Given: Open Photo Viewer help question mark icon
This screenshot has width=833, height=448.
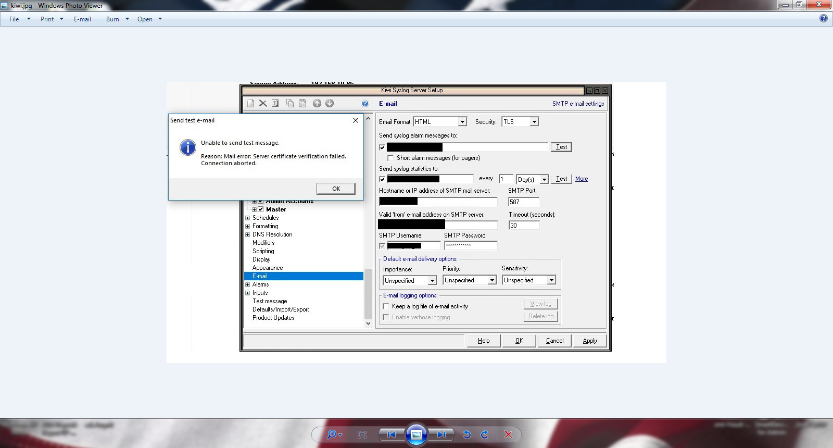Looking at the screenshot, I should [823, 18].
